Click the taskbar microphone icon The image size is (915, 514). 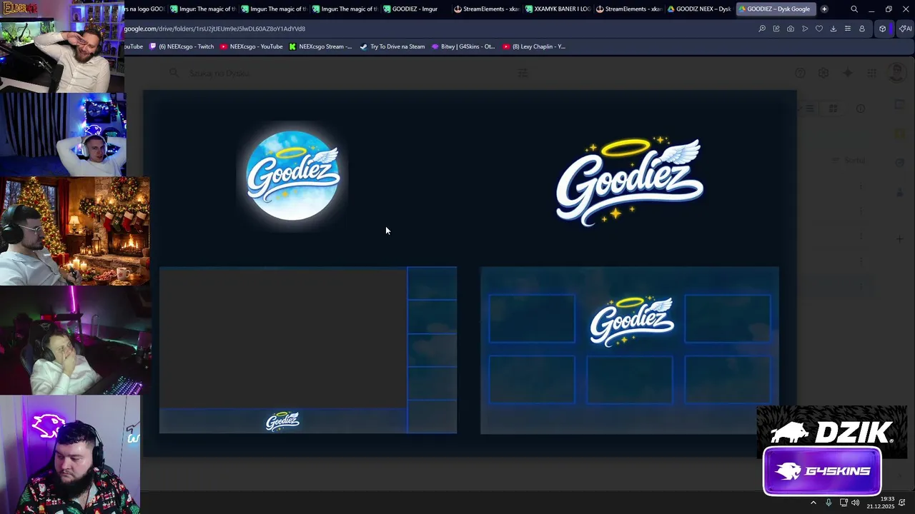coord(829,503)
